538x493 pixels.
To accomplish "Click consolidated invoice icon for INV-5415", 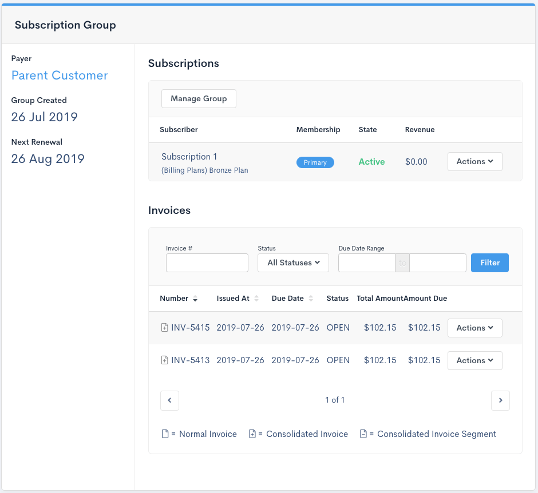I will click(x=165, y=327).
